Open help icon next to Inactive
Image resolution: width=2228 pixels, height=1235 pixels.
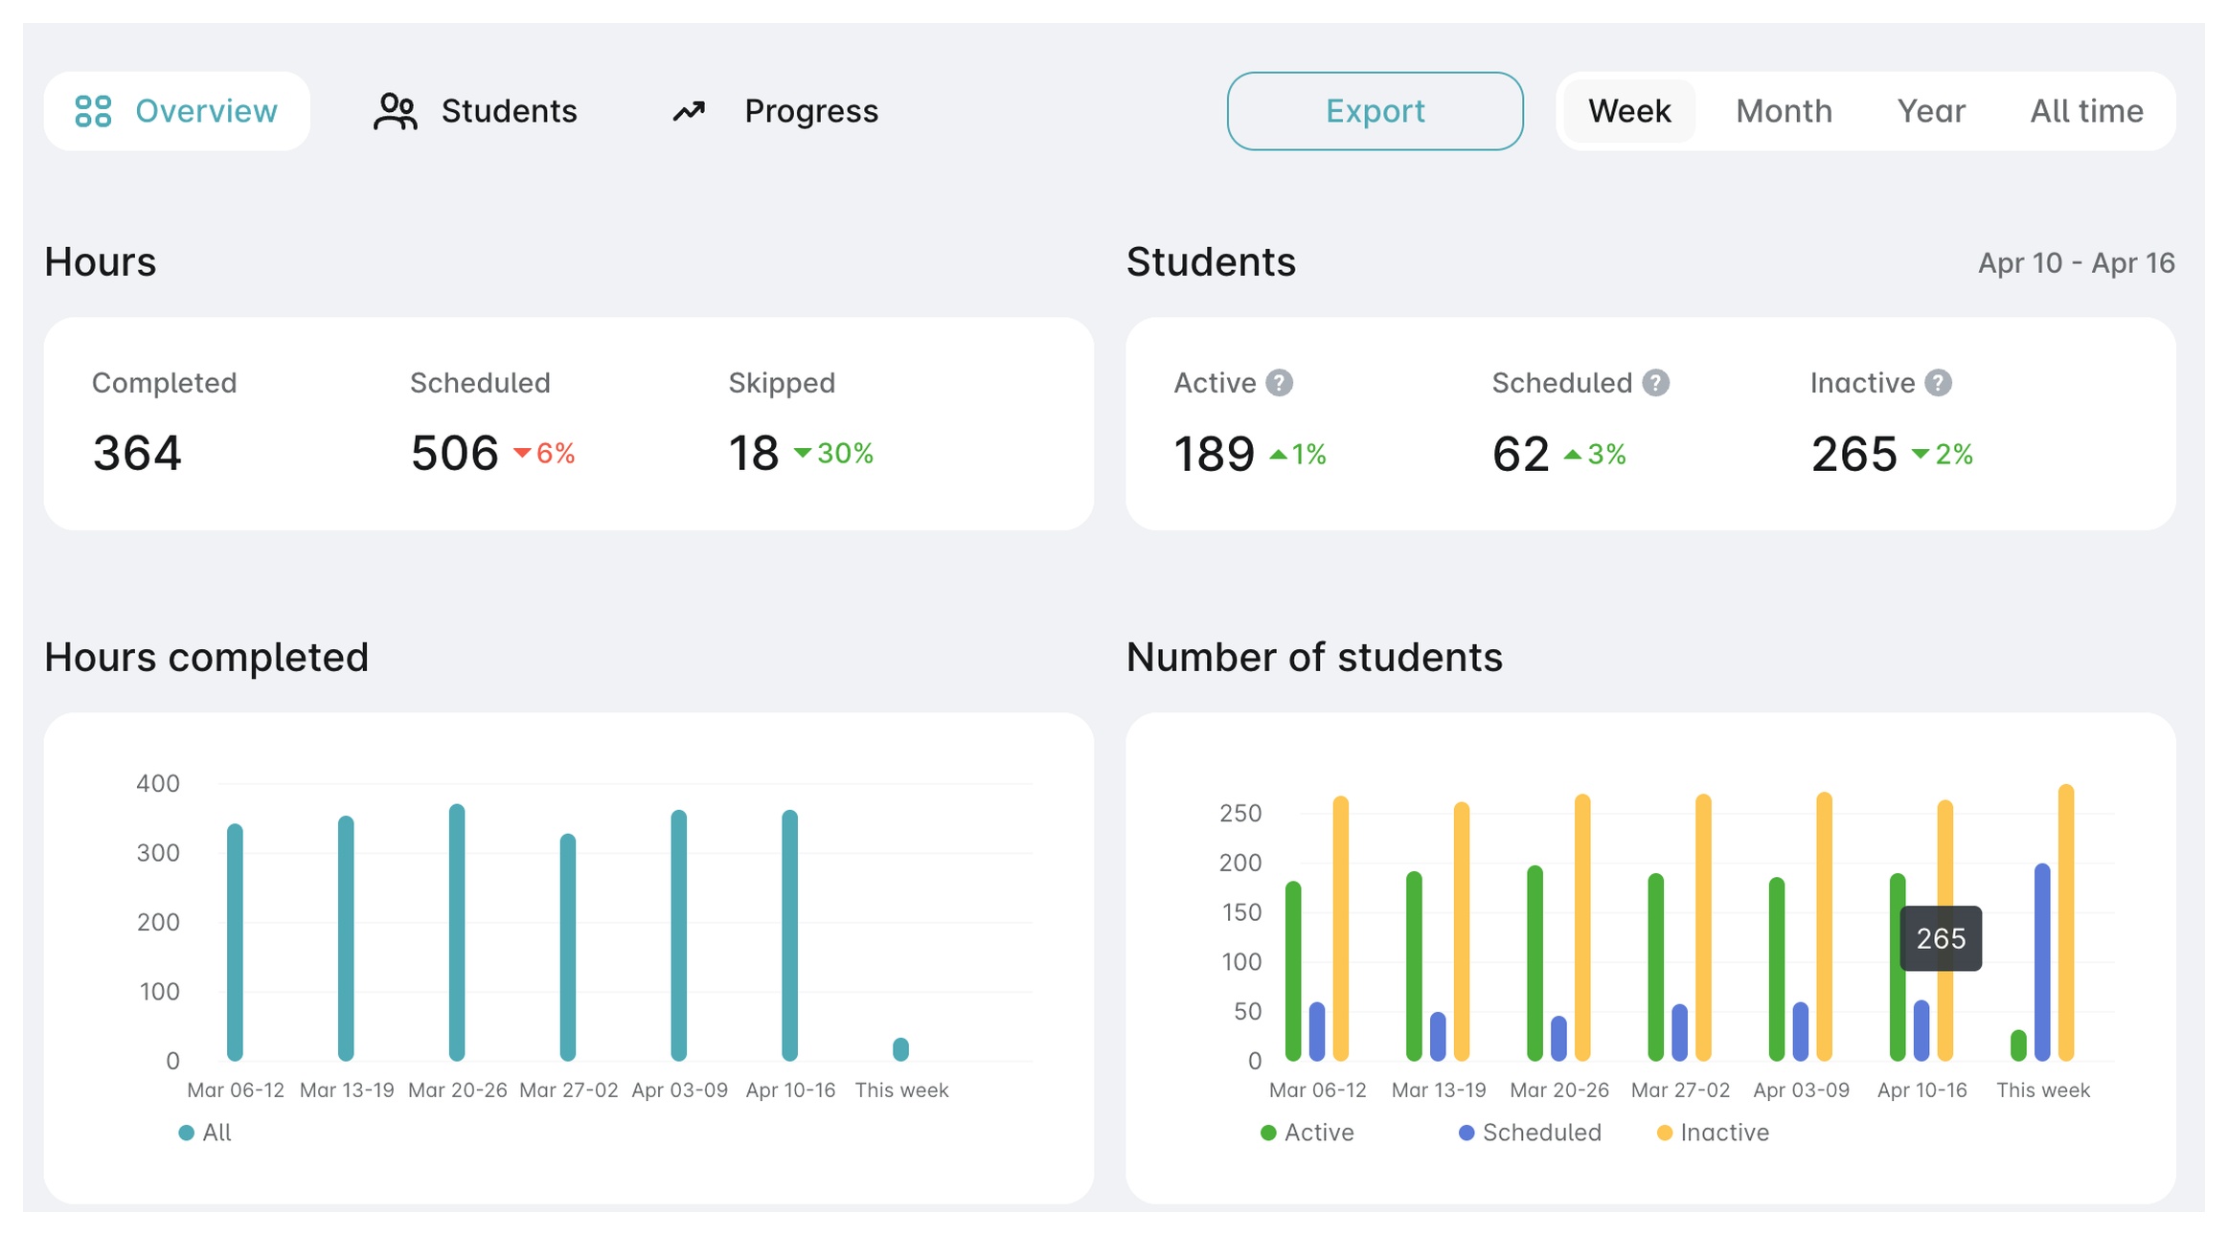(1938, 383)
